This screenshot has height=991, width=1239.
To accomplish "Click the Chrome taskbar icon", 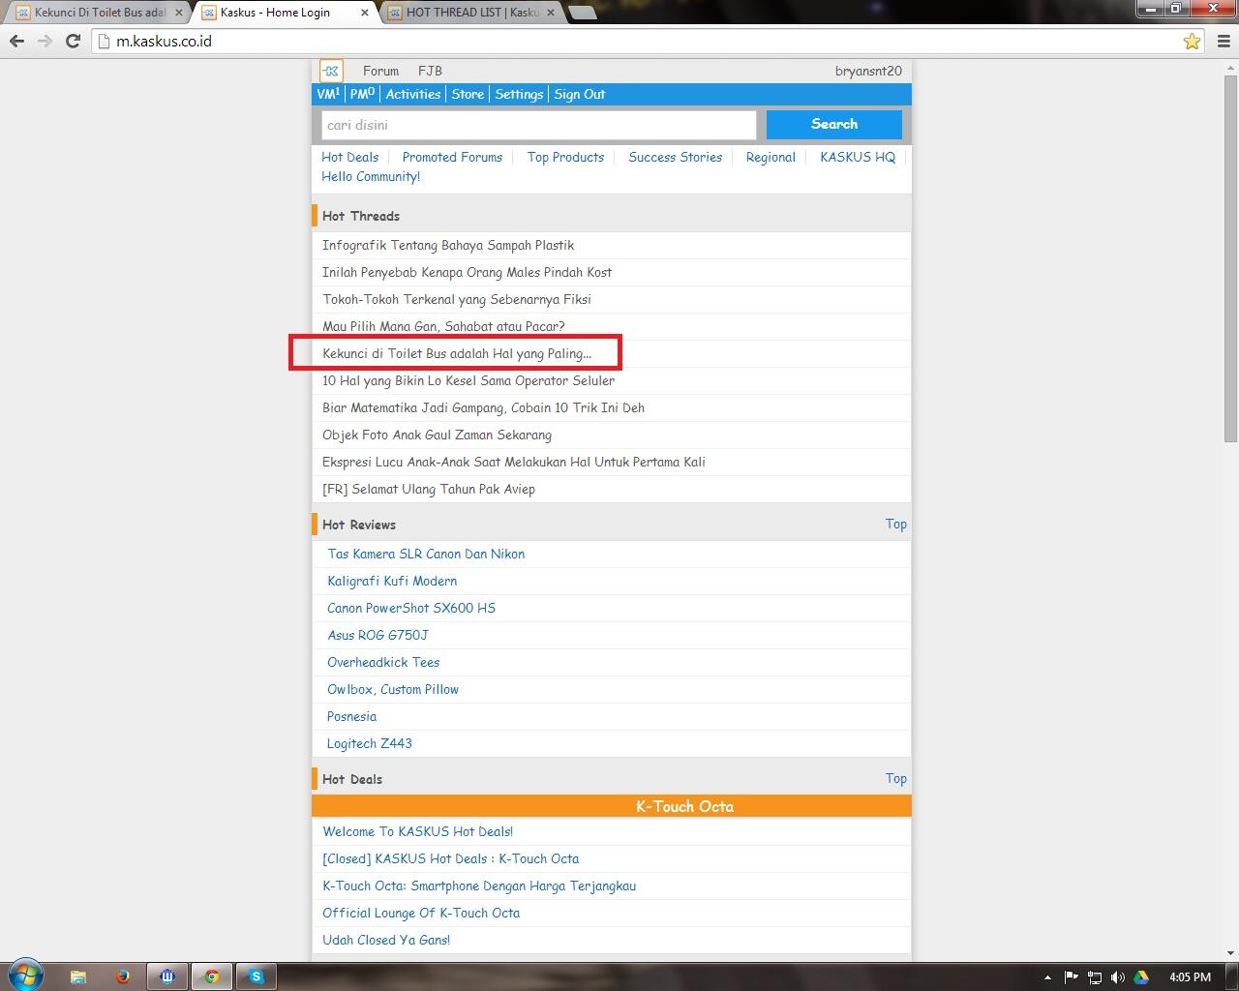I will tap(212, 976).
